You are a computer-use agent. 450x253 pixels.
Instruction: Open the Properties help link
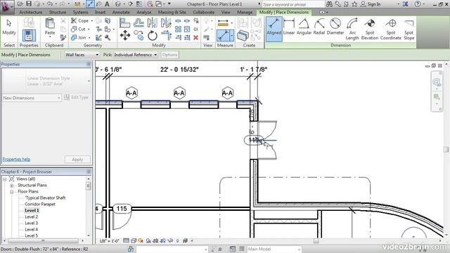point(16,160)
